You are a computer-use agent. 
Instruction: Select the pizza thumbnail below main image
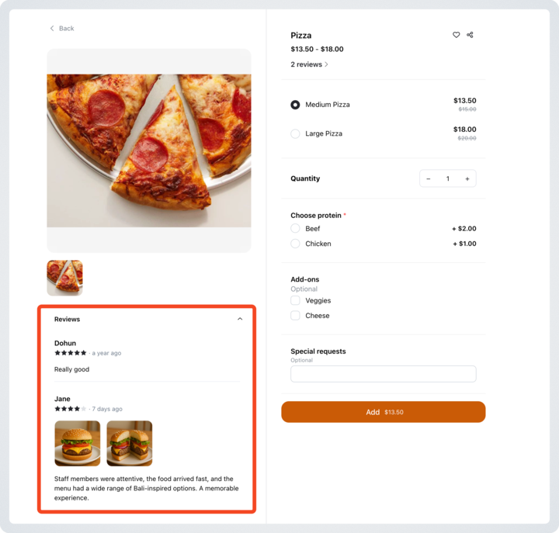tap(65, 278)
